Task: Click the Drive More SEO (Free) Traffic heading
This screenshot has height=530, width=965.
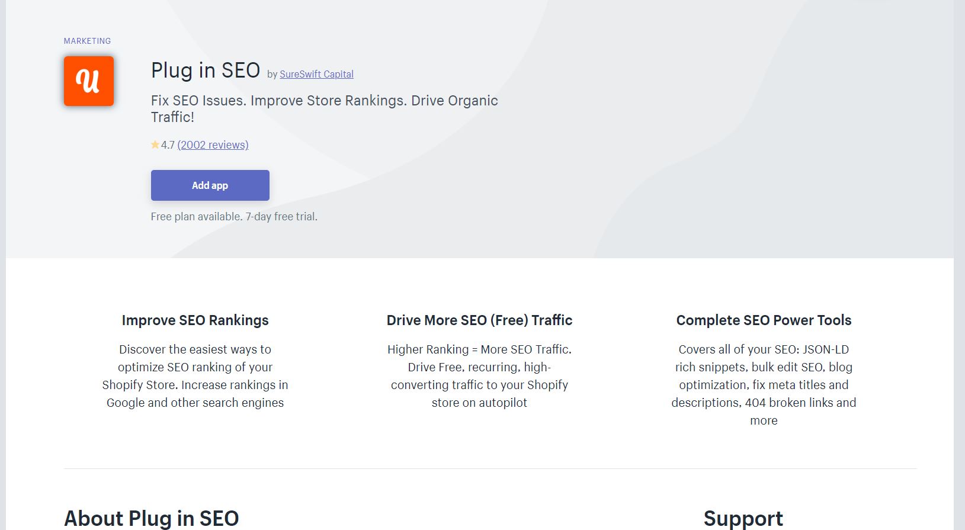Action: (x=480, y=320)
